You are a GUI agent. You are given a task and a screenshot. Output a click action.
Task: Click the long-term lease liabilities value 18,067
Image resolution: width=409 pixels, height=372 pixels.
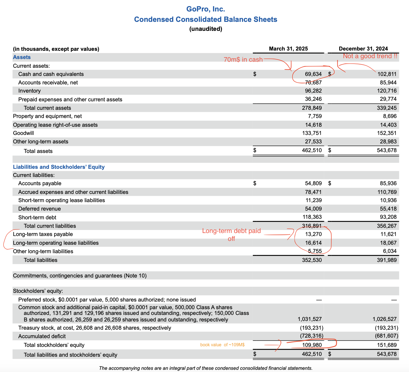coord(388,243)
